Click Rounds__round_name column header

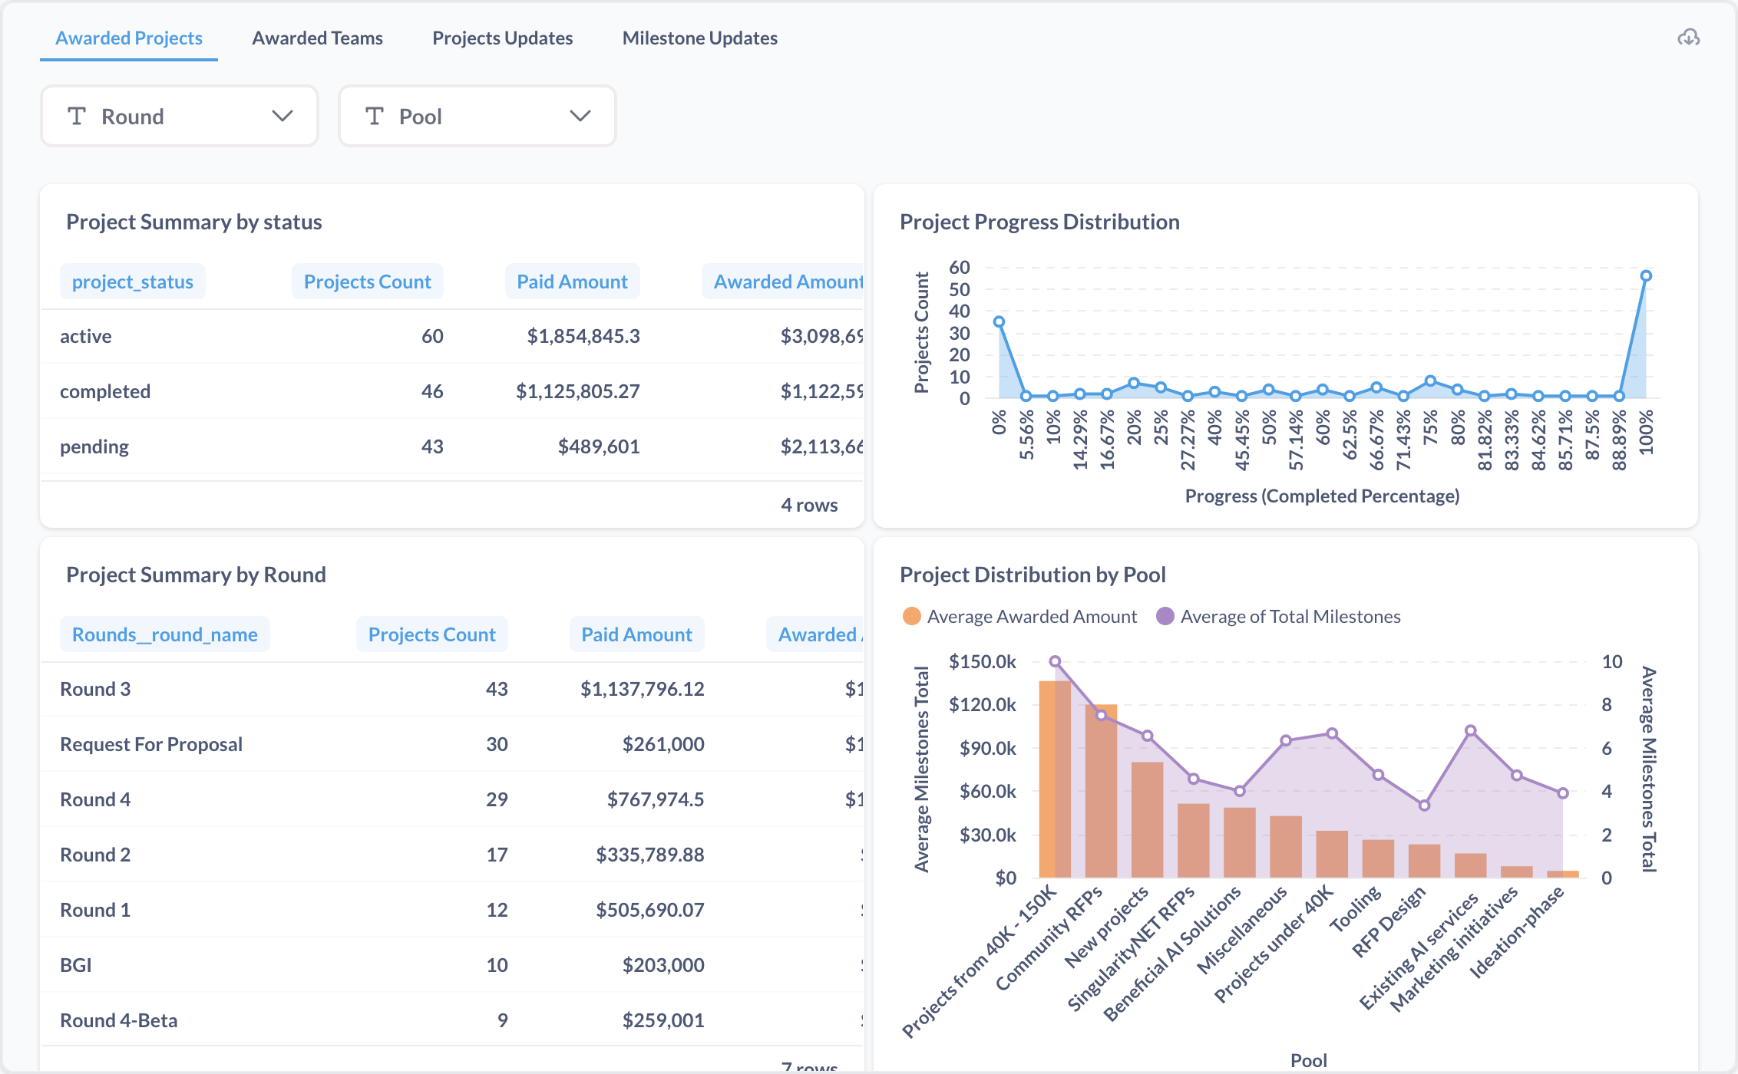tap(165, 634)
